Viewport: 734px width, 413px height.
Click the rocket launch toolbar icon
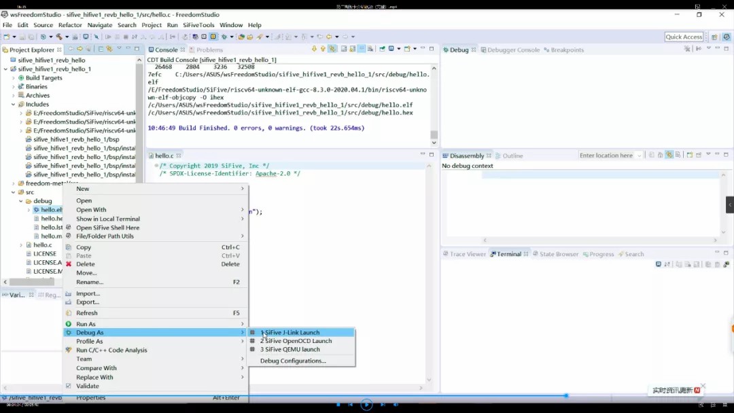pos(260,37)
